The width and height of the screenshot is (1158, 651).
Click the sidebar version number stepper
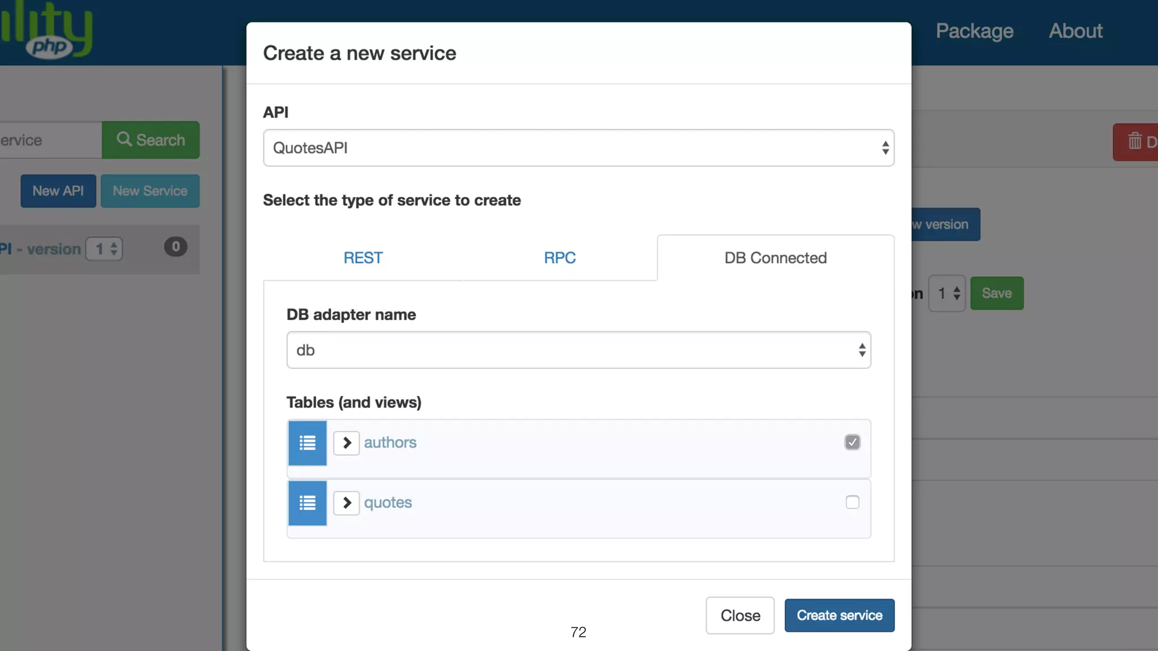(x=105, y=249)
